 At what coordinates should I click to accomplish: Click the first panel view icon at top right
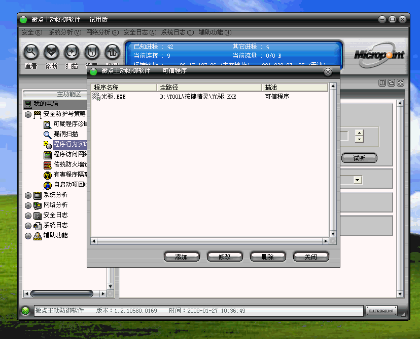[x=382, y=83]
